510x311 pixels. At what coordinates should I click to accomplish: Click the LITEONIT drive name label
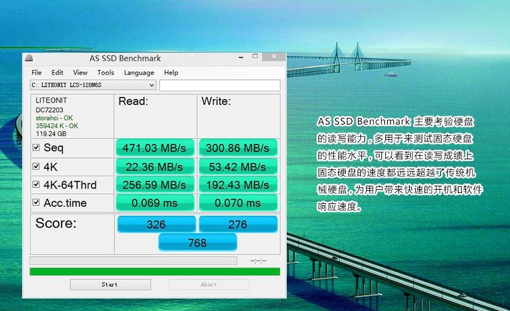52,100
